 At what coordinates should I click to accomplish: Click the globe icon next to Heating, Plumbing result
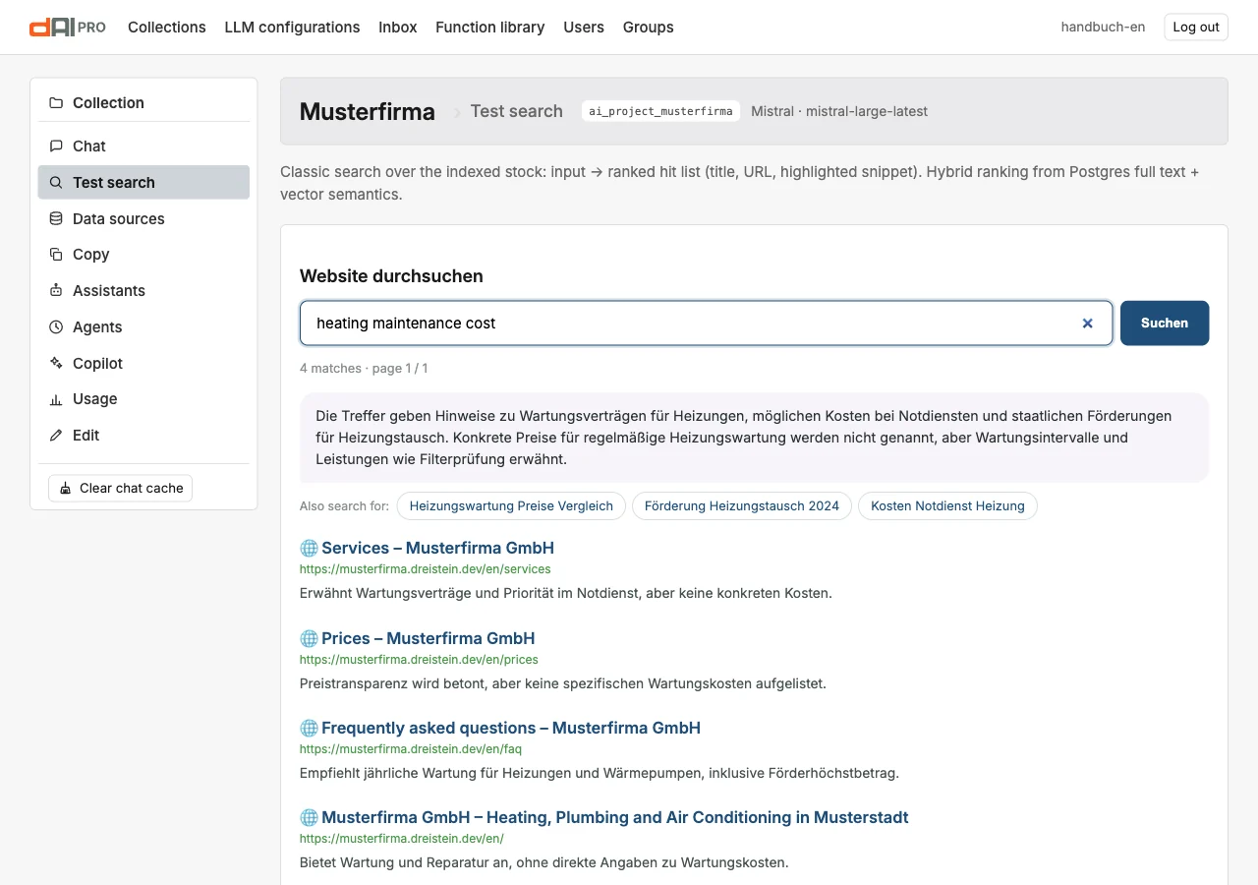309,817
